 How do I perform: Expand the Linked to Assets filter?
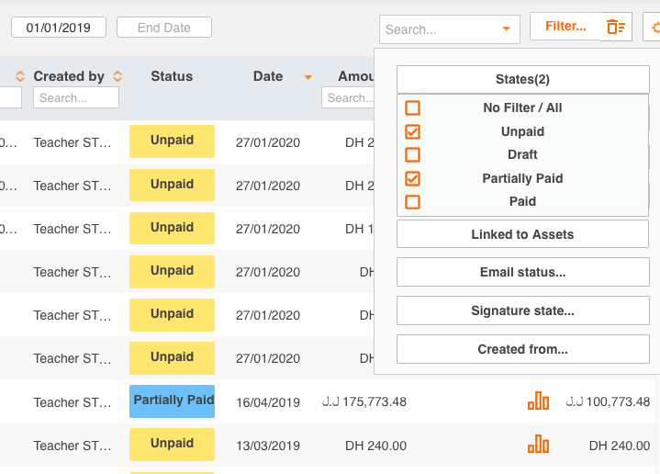tap(522, 234)
